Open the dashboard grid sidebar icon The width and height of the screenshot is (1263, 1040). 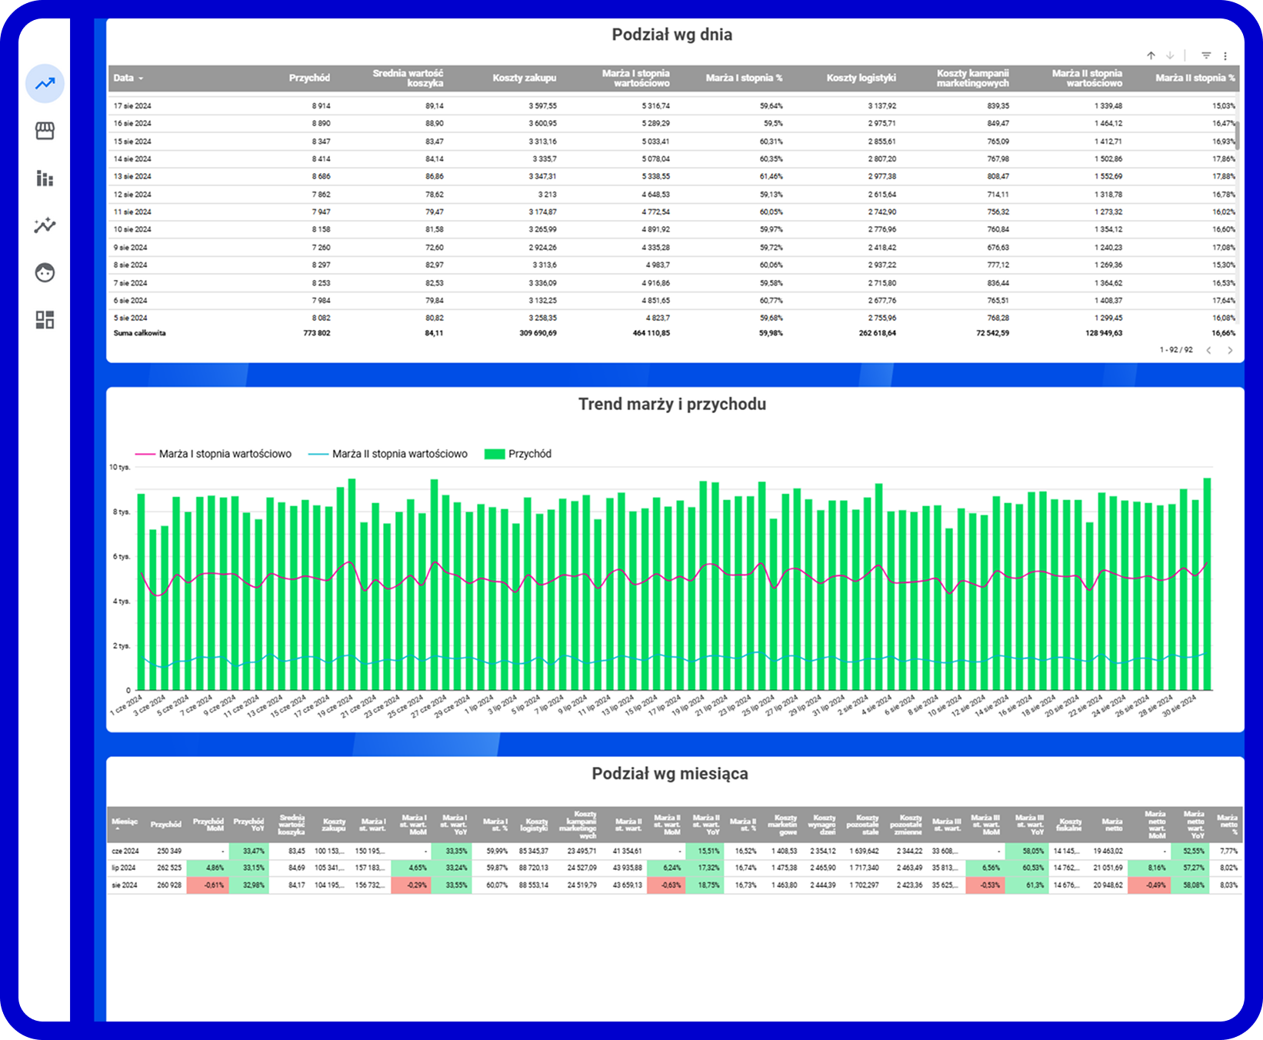pos(44,321)
